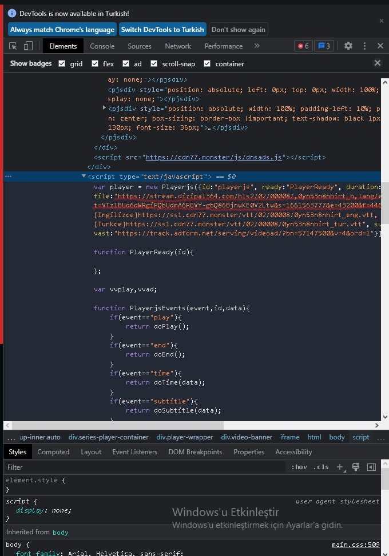The width and height of the screenshot is (389, 556).
Task: Uncheck the ad badge checkbox
Action: 126,63
